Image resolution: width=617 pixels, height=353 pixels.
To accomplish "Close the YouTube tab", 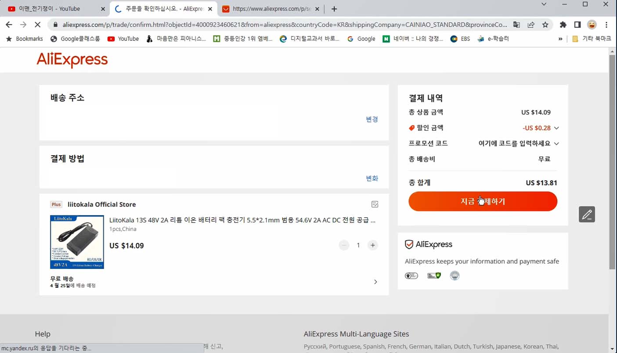I will (103, 9).
